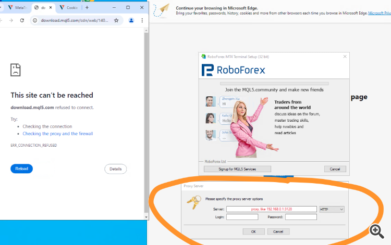This screenshot has width=391, height=245.
Task: Open a new tab with the plus icon
Action: click(x=87, y=8)
